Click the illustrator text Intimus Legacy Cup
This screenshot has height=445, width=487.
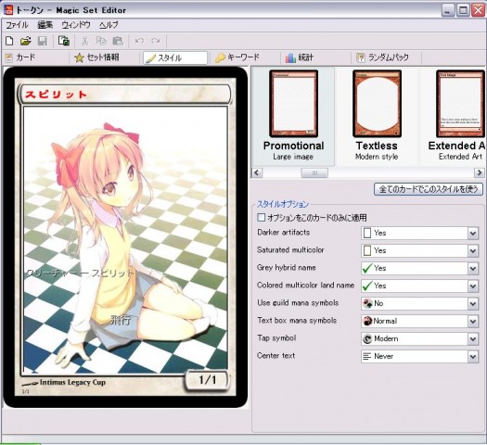(x=72, y=382)
